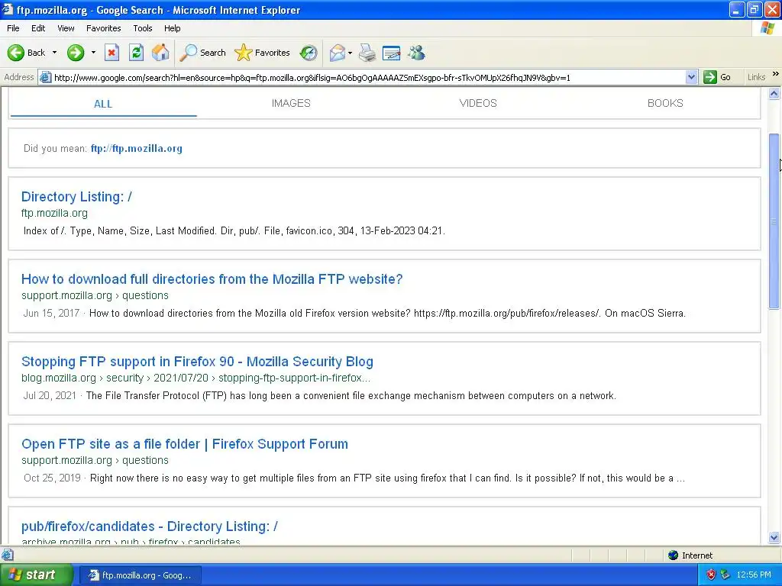
Task: Open the 'Directory Listing: /' result
Action: [x=76, y=196]
